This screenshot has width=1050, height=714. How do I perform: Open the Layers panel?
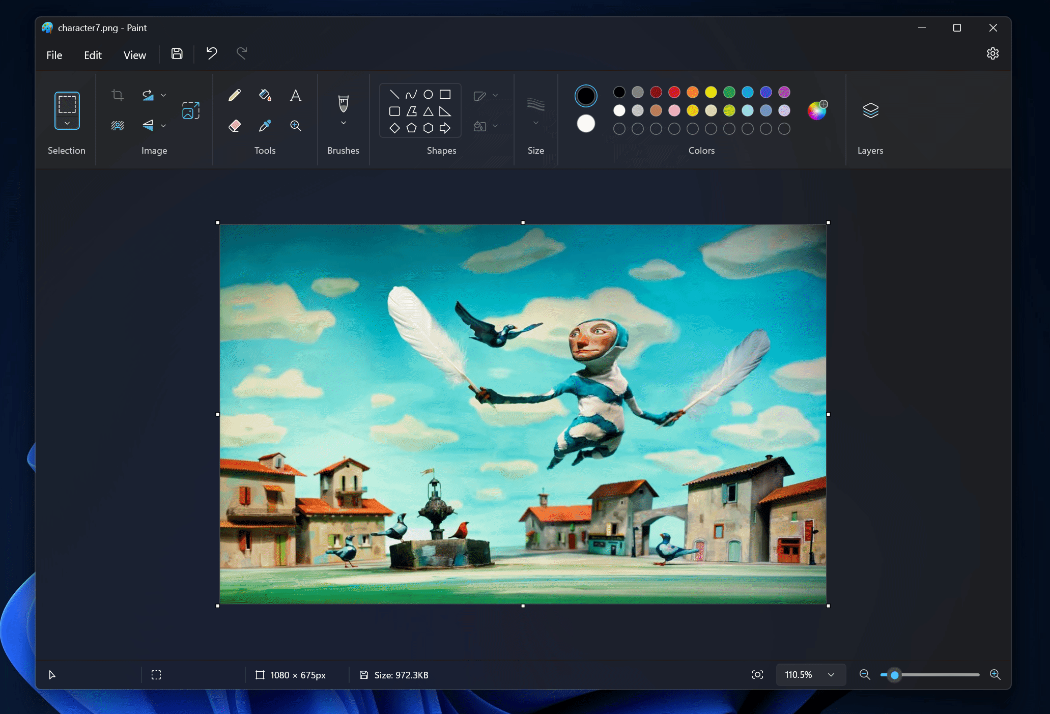pos(871,109)
